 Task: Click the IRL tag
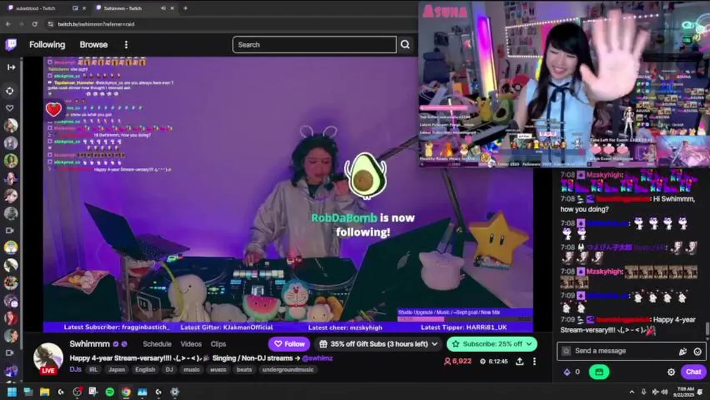pos(94,369)
